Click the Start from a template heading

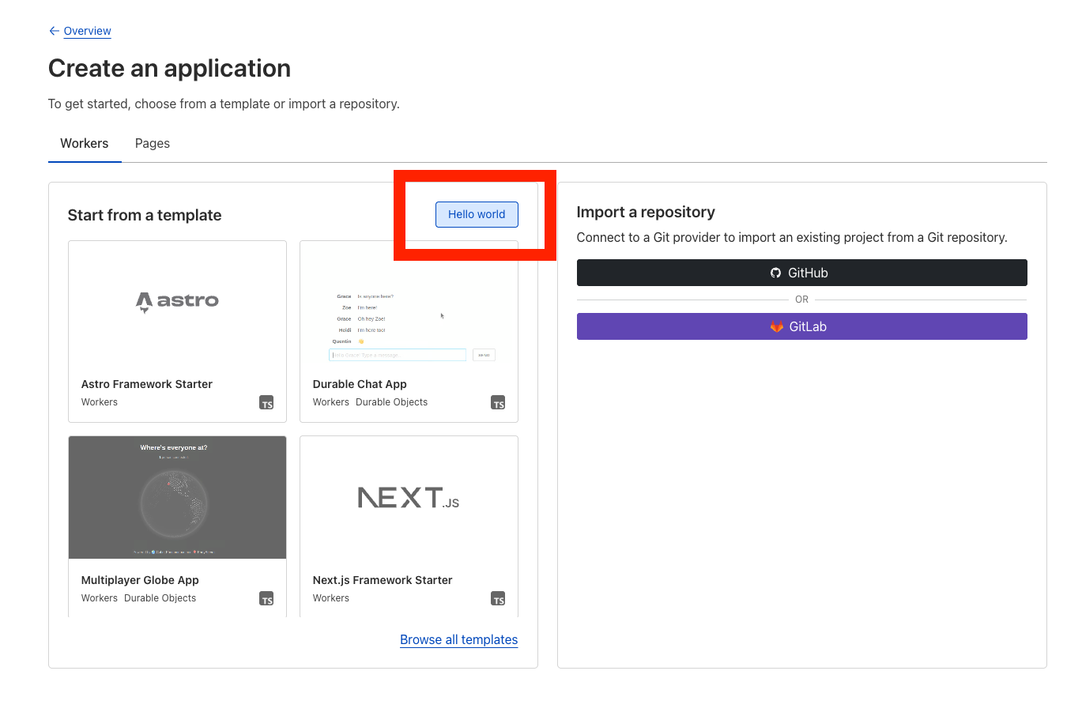(x=145, y=215)
